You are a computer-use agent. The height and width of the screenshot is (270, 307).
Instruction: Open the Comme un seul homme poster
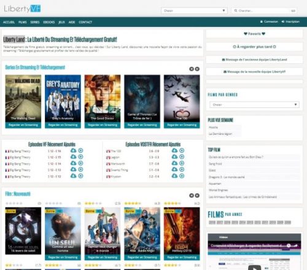tap(63, 231)
